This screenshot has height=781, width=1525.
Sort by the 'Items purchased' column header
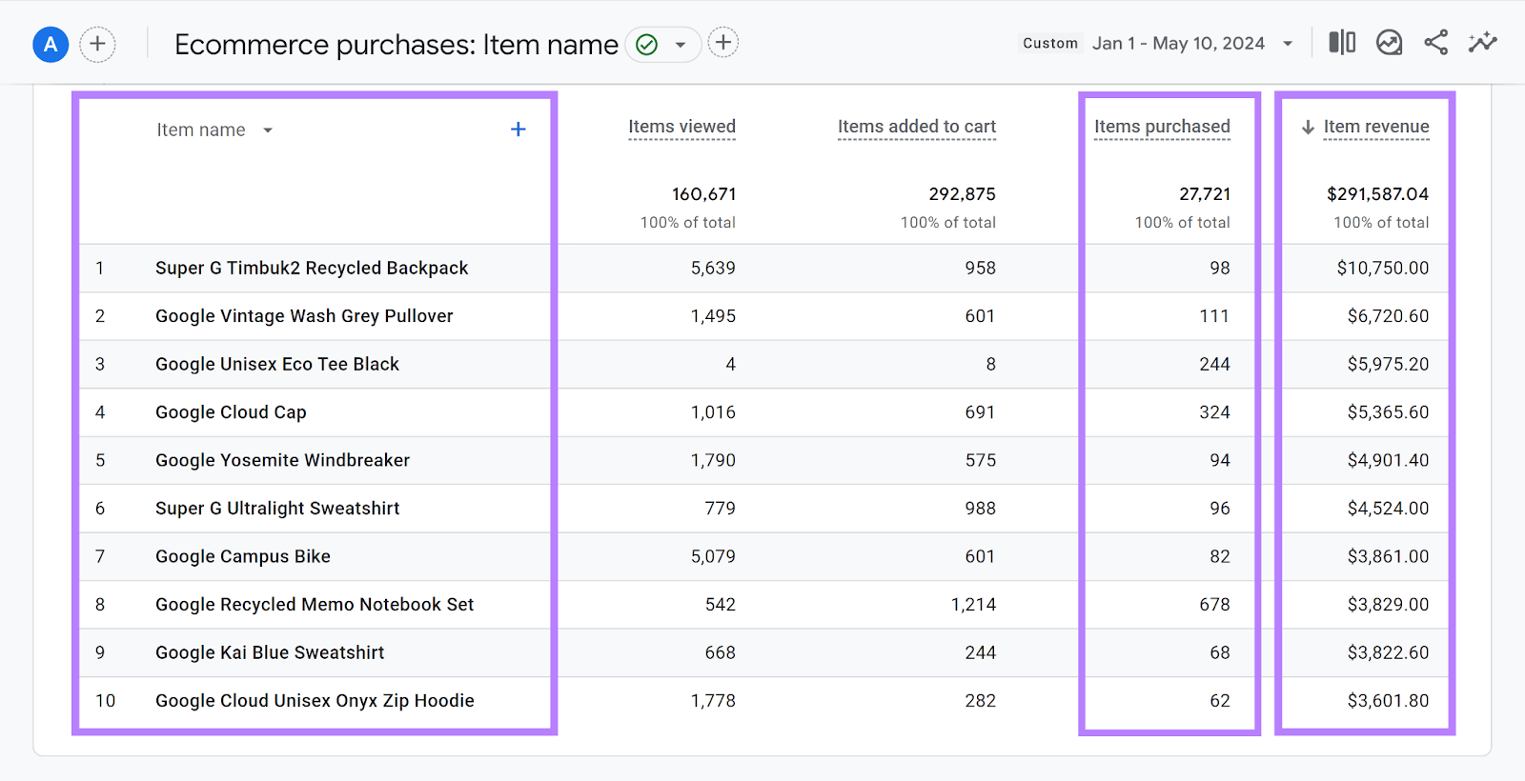pyautogui.click(x=1162, y=127)
